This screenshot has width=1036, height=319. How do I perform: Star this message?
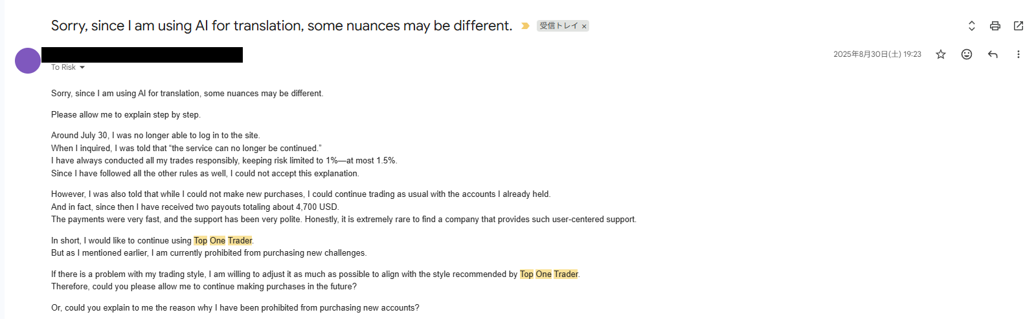pyautogui.click(x=941, y=54)
